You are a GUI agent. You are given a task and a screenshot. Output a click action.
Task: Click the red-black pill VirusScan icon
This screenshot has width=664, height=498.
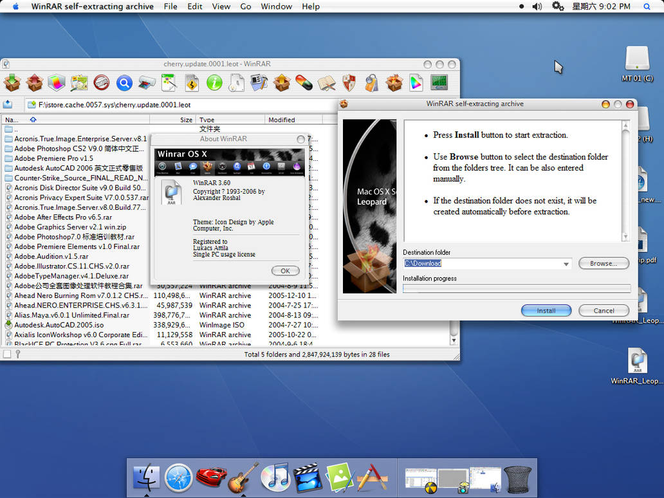pos(304,82)
